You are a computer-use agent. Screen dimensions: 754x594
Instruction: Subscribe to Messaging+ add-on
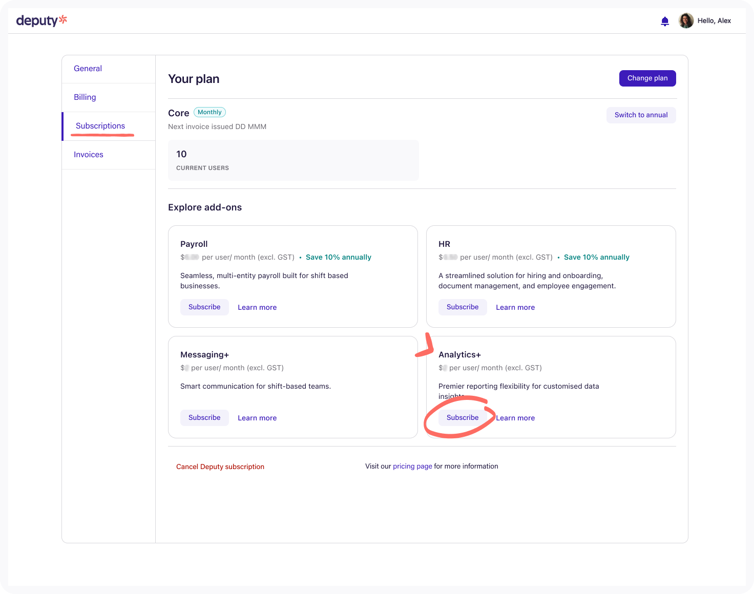(x=204, y=418)
